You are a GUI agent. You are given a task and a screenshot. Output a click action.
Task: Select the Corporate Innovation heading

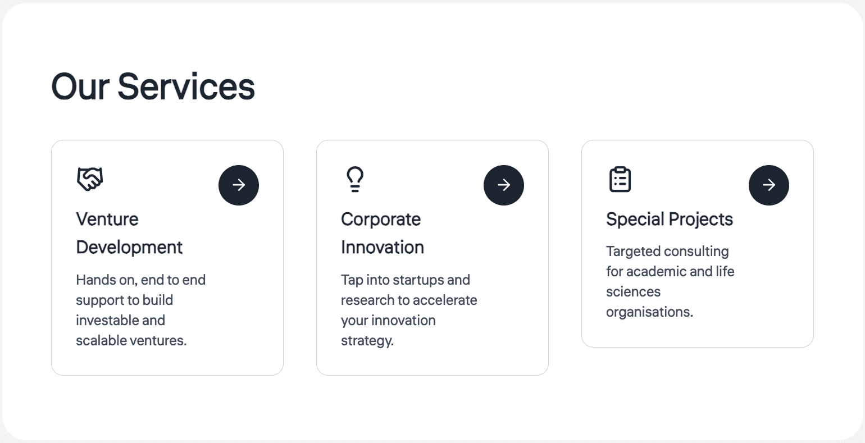[x=382, y=233]
